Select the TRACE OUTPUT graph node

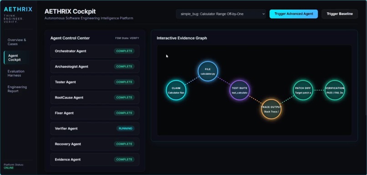(271, 109)
